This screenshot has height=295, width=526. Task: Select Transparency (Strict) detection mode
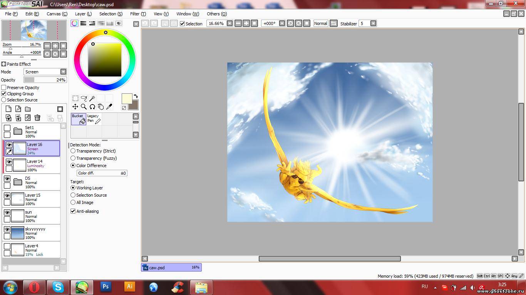[73, 151]
